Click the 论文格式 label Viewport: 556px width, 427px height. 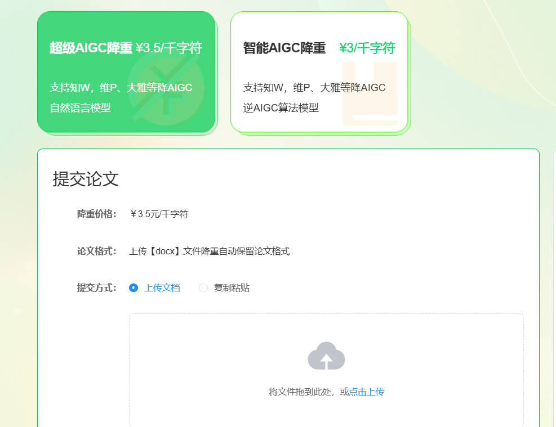pyautogui.click(x=96, y=251)
